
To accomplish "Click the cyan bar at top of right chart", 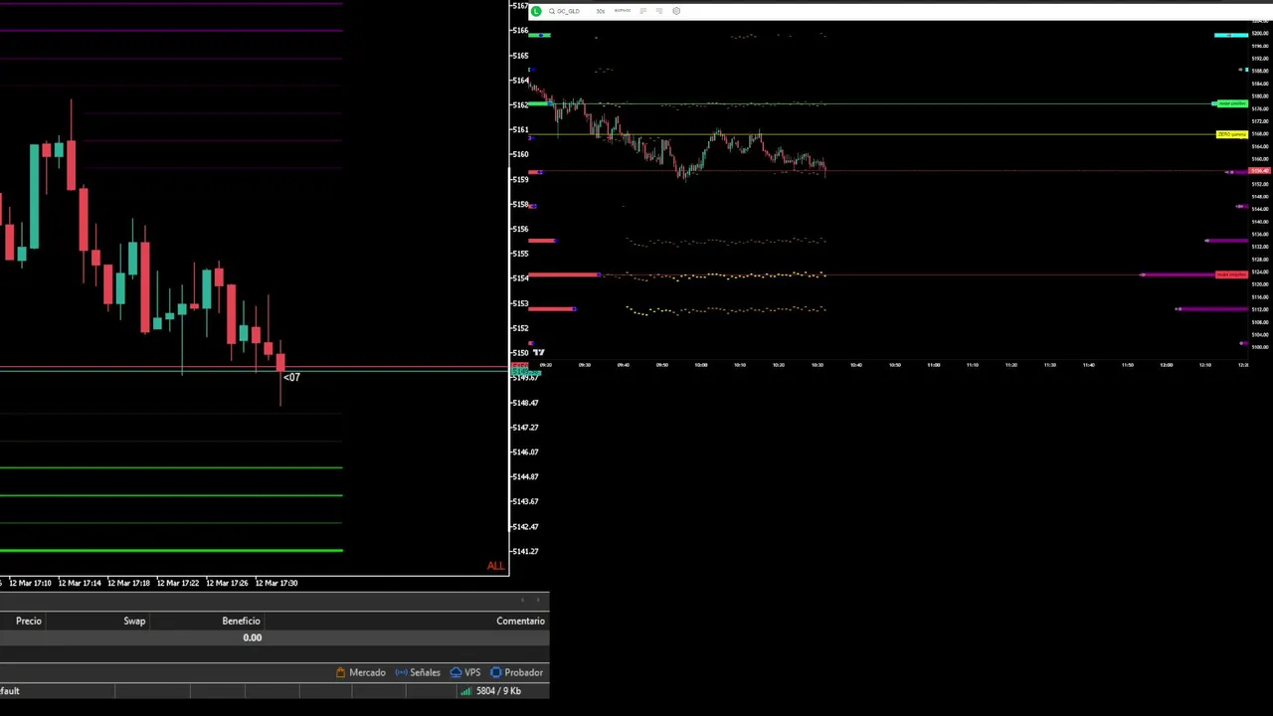I will click(x=1231, y=35).
